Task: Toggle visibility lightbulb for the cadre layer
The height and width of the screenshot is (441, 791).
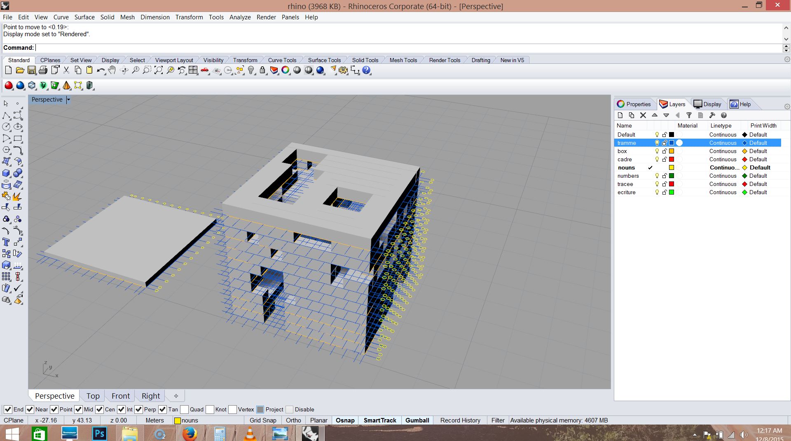Action: [657, 159]
